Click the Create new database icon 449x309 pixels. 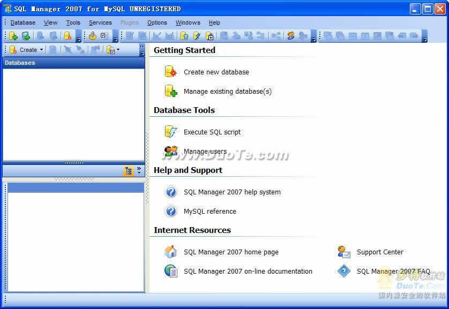[x=171, y=72]
